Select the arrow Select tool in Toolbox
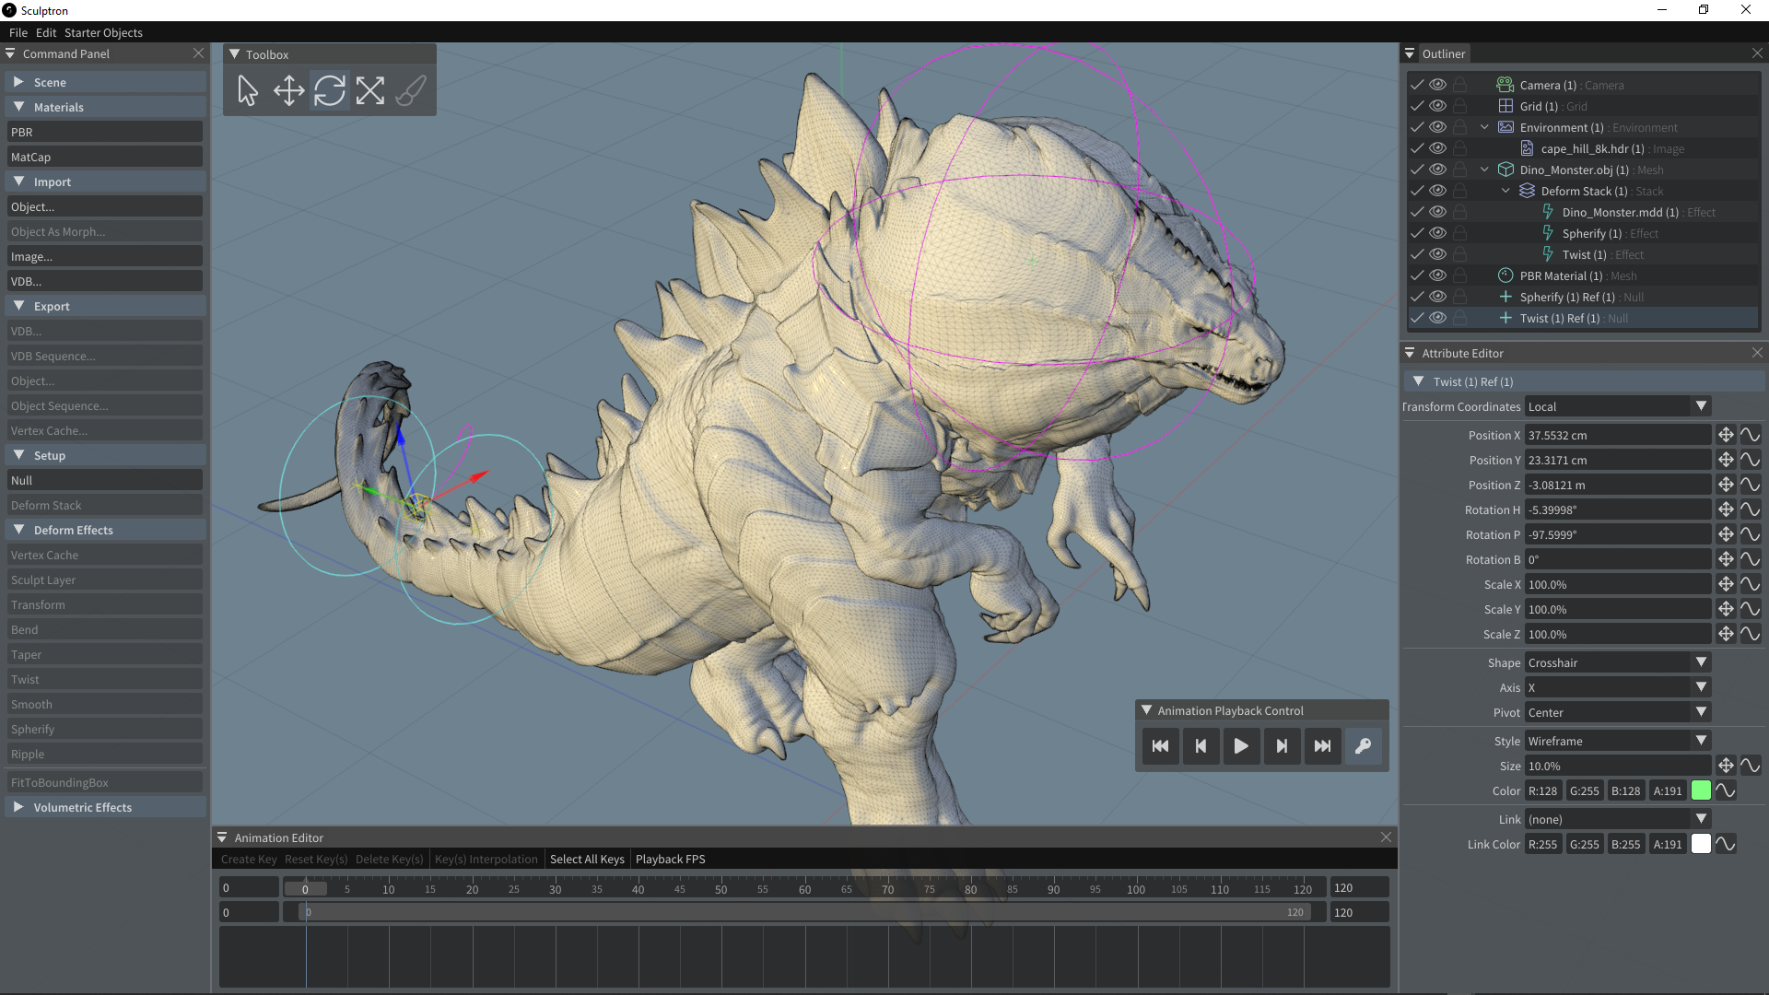Viewport: 1769px width, 995px height. (x=248, y=90)
